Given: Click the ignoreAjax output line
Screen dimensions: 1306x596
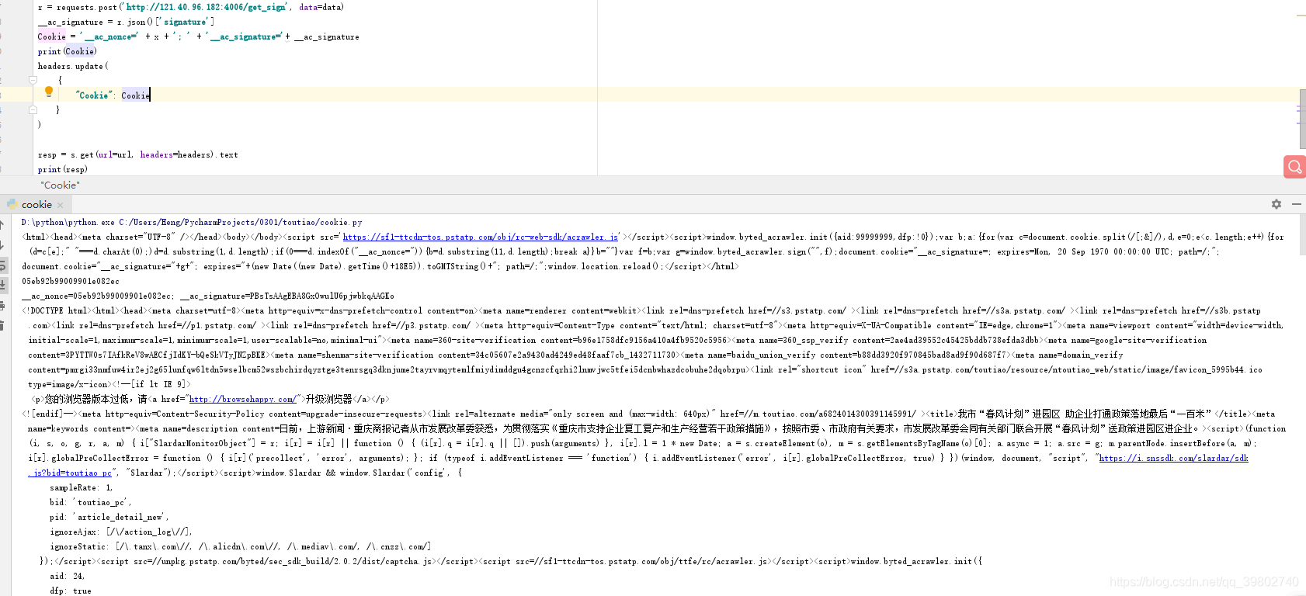Looking at the screenshot, I should pos(120,532).
